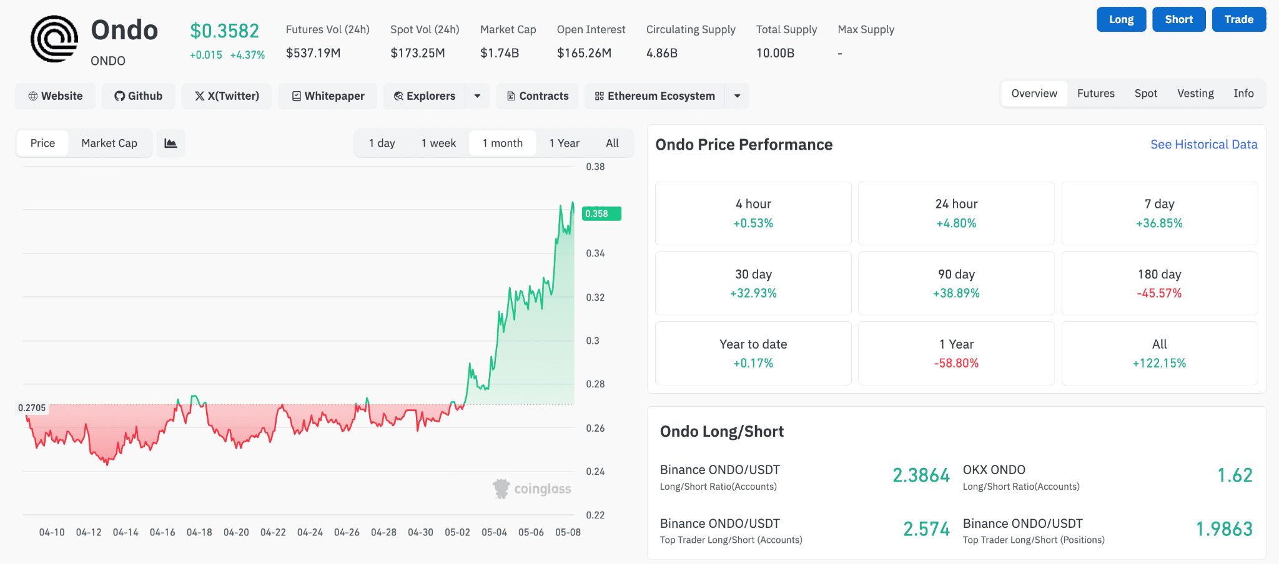Image resolution: width=1279 pixels, height=564 pixels.
Task: Click the 04-10 date axis label
Action: pos(52,532)
